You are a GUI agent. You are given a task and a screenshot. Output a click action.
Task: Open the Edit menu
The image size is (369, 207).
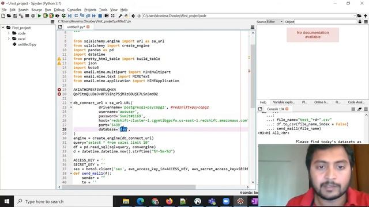tap(13, 10)
